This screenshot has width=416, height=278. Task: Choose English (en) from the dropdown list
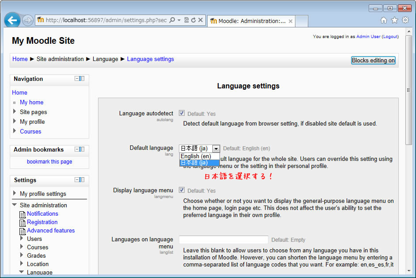(x=199, y=156)
